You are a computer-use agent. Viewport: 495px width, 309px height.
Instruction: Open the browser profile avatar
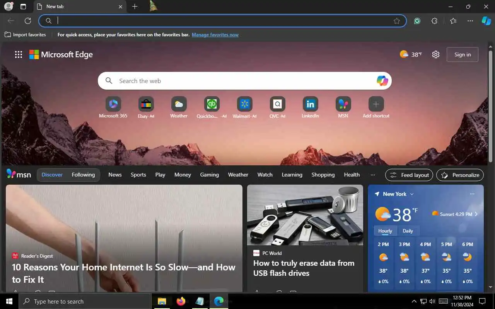click(x=9, y=6)
